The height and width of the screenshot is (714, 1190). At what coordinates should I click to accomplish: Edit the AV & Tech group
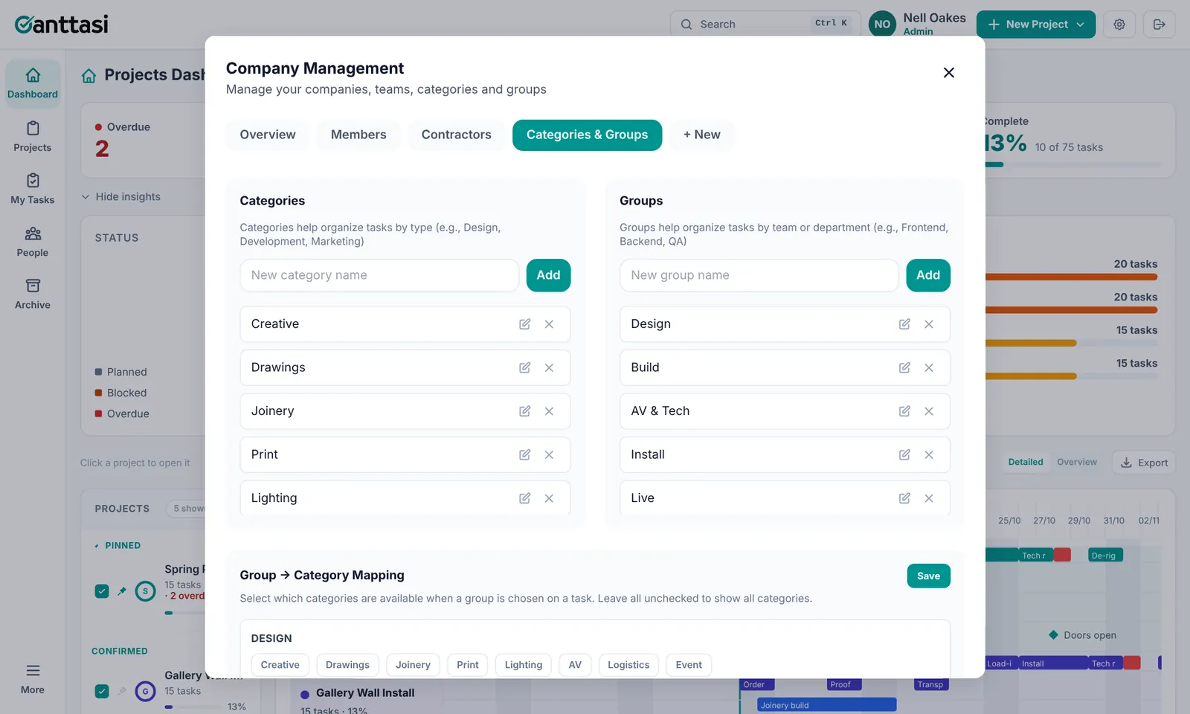[x=904, y=411]
